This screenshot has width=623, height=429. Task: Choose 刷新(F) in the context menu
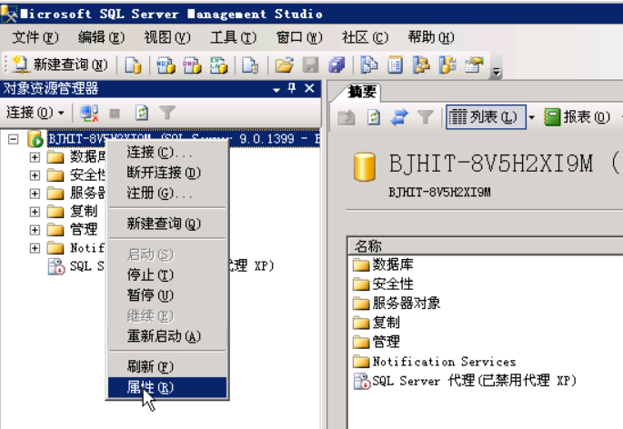click(167, 366)
